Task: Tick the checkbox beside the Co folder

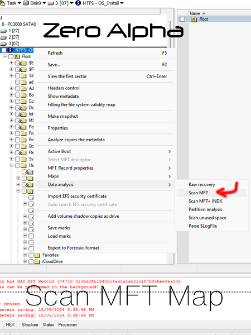Action: (x=17, y=102)
